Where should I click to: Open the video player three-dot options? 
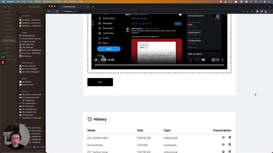[223, 59]
